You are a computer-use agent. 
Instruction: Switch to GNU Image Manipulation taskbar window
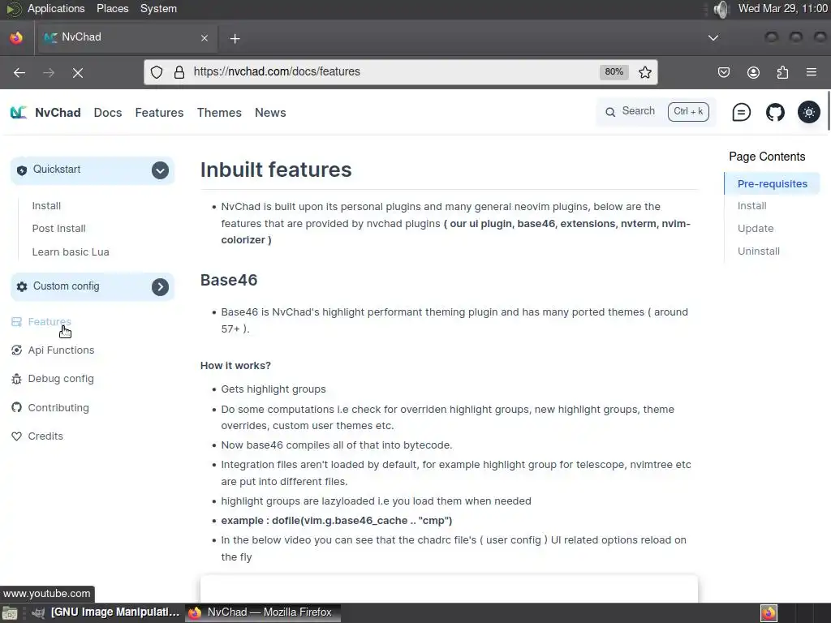coord(106,612)
